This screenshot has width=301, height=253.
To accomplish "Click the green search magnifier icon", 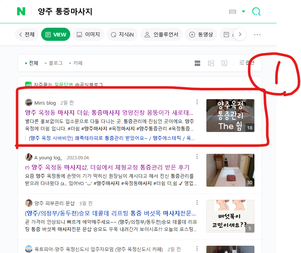I will coord(256,12).
